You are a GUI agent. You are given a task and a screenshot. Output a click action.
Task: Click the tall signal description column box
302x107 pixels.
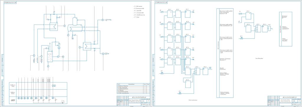[x=225, y=53]
